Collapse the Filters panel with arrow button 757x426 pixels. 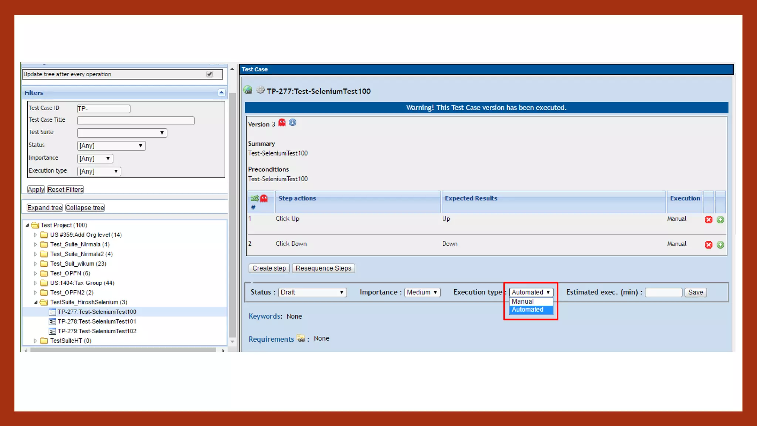click(x=221, y=93)
